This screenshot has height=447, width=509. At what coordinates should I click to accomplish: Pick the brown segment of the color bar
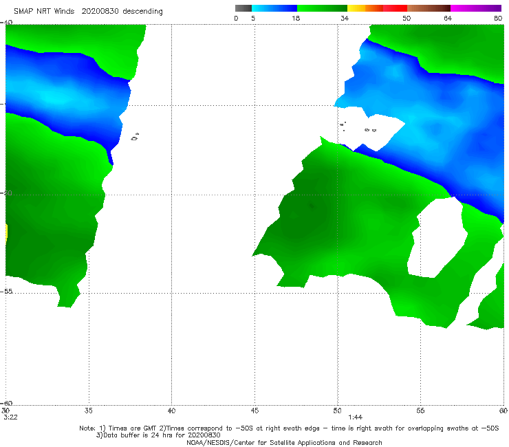pyautogui.click(x=429, y=8)
